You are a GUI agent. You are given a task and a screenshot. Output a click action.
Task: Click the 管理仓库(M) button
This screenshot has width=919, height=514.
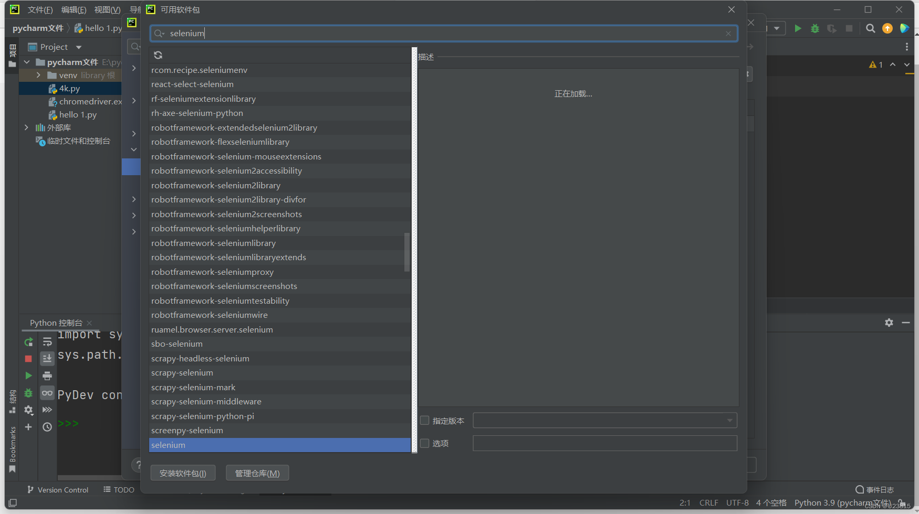[257, 473]
